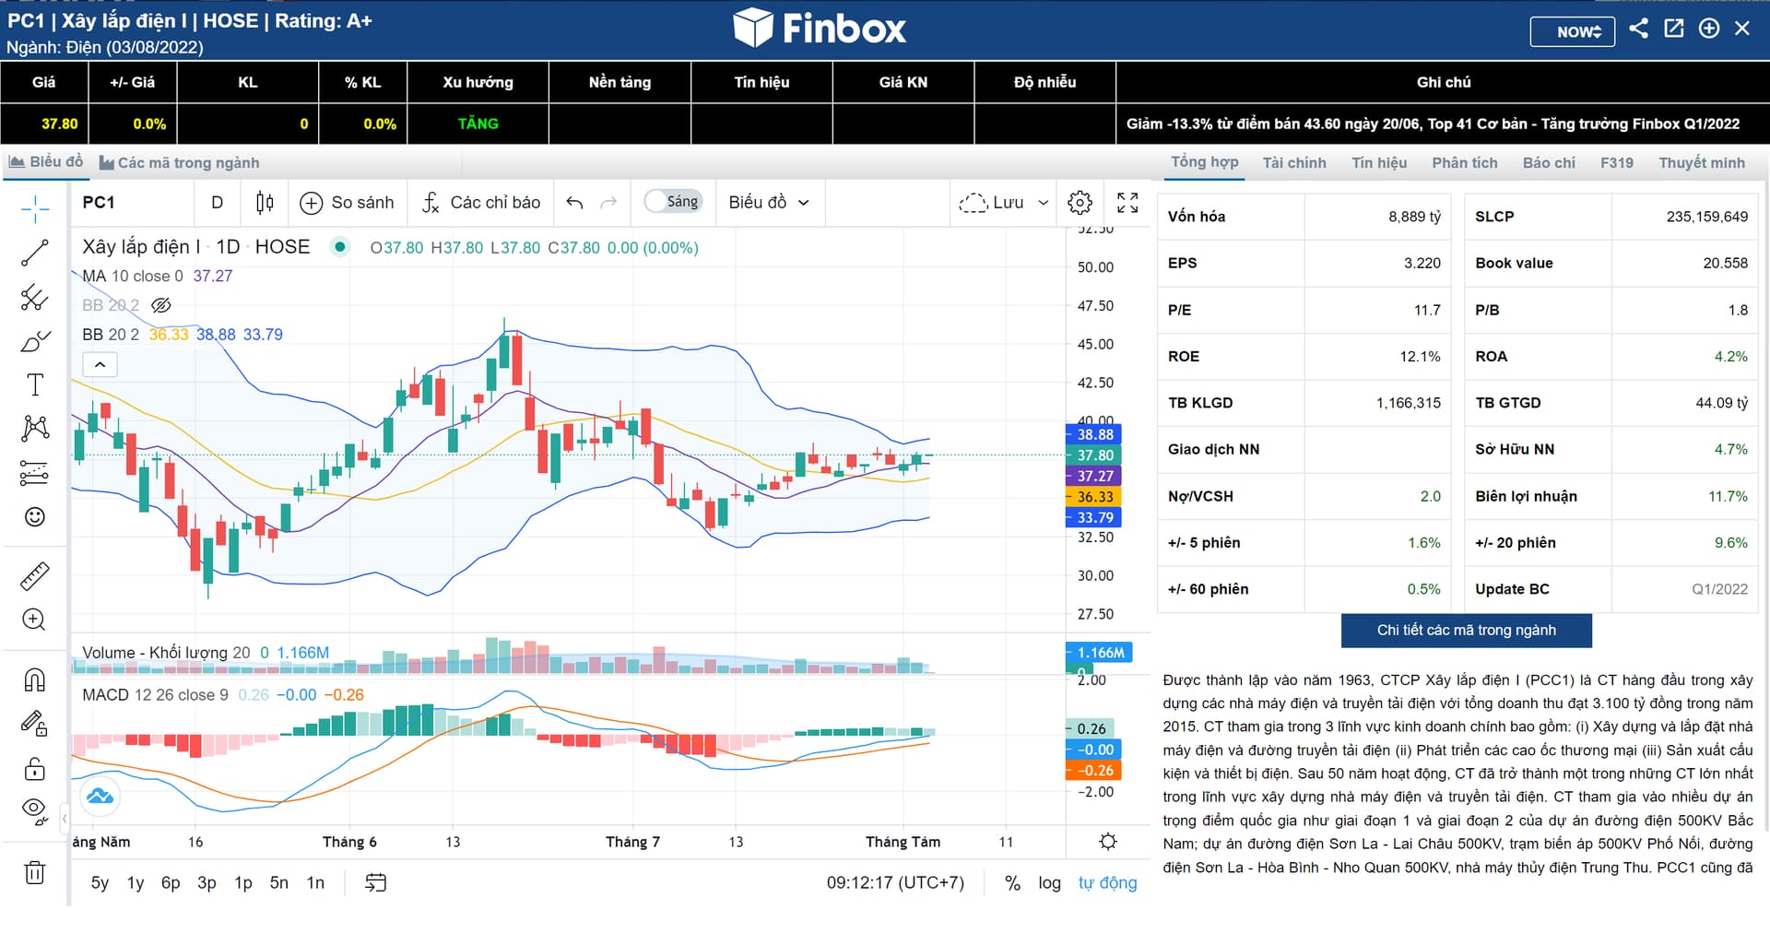The height and width of the screenshot is (933, 1770).
Task: Open candlestick chart style selector
Action: (x=265, y=203)
